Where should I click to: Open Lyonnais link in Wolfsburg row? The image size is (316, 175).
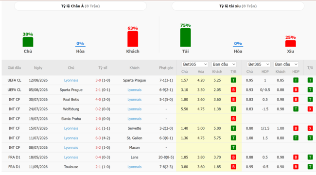click(134, 109)
